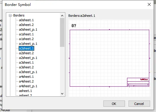Screen dimensions: 156x112
Task: Click the list scroll up arrow
Action: tap(62, 16)
